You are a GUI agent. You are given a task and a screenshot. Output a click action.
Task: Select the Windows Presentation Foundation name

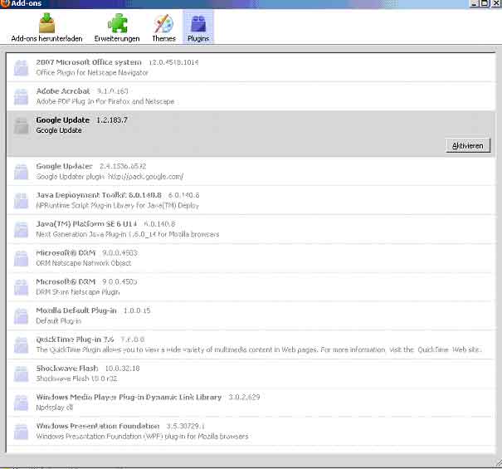[98, 426]
